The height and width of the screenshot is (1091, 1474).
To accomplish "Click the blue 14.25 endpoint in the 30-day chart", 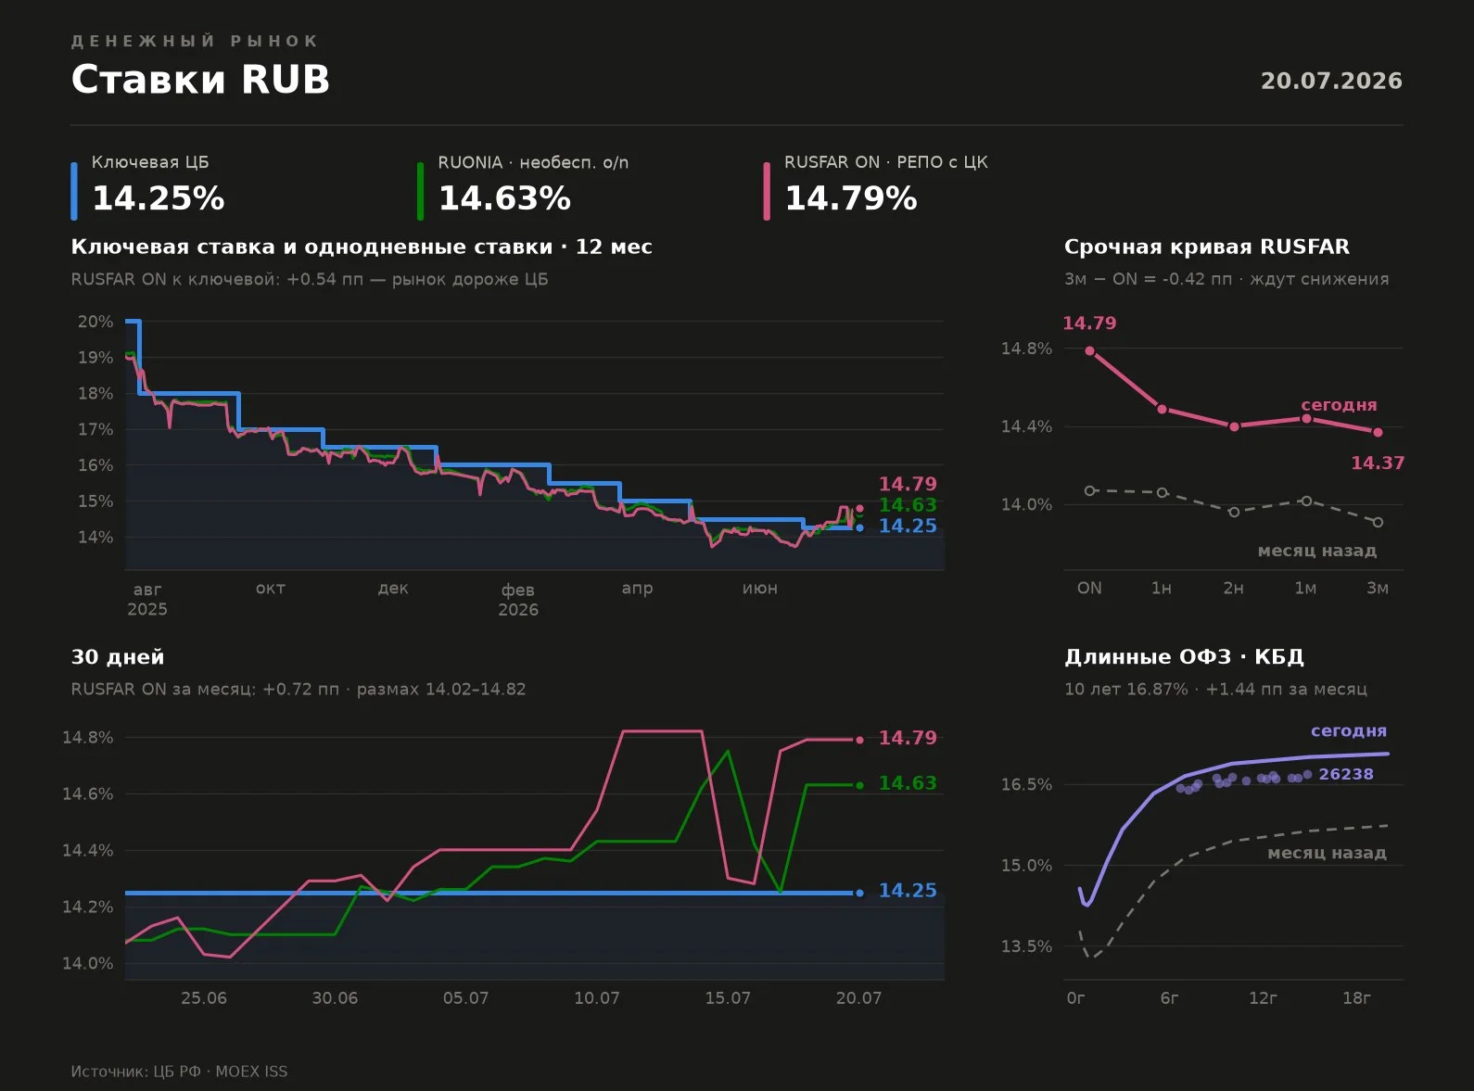I will (x=859, y=893).
